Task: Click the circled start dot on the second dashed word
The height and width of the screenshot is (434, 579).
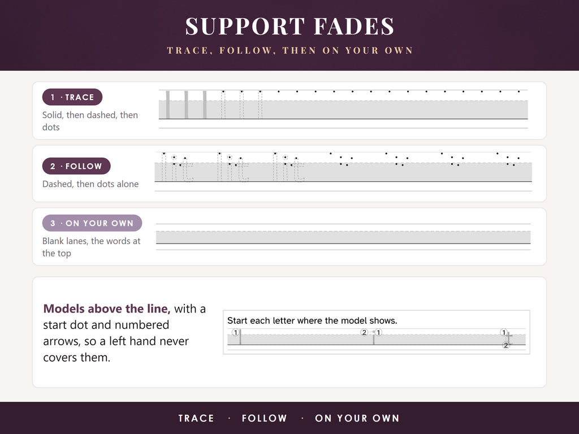Action: click(x=230, y=157)
